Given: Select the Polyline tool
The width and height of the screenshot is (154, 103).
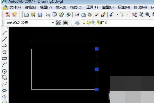Looking at the screenshot, I should [5, 46].
